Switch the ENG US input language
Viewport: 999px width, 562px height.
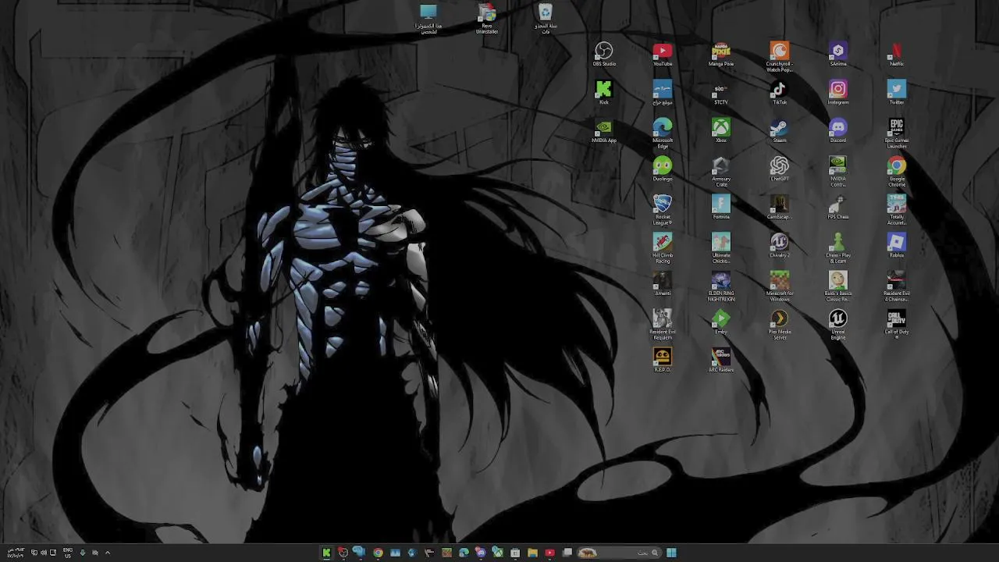tap(68, 553)
